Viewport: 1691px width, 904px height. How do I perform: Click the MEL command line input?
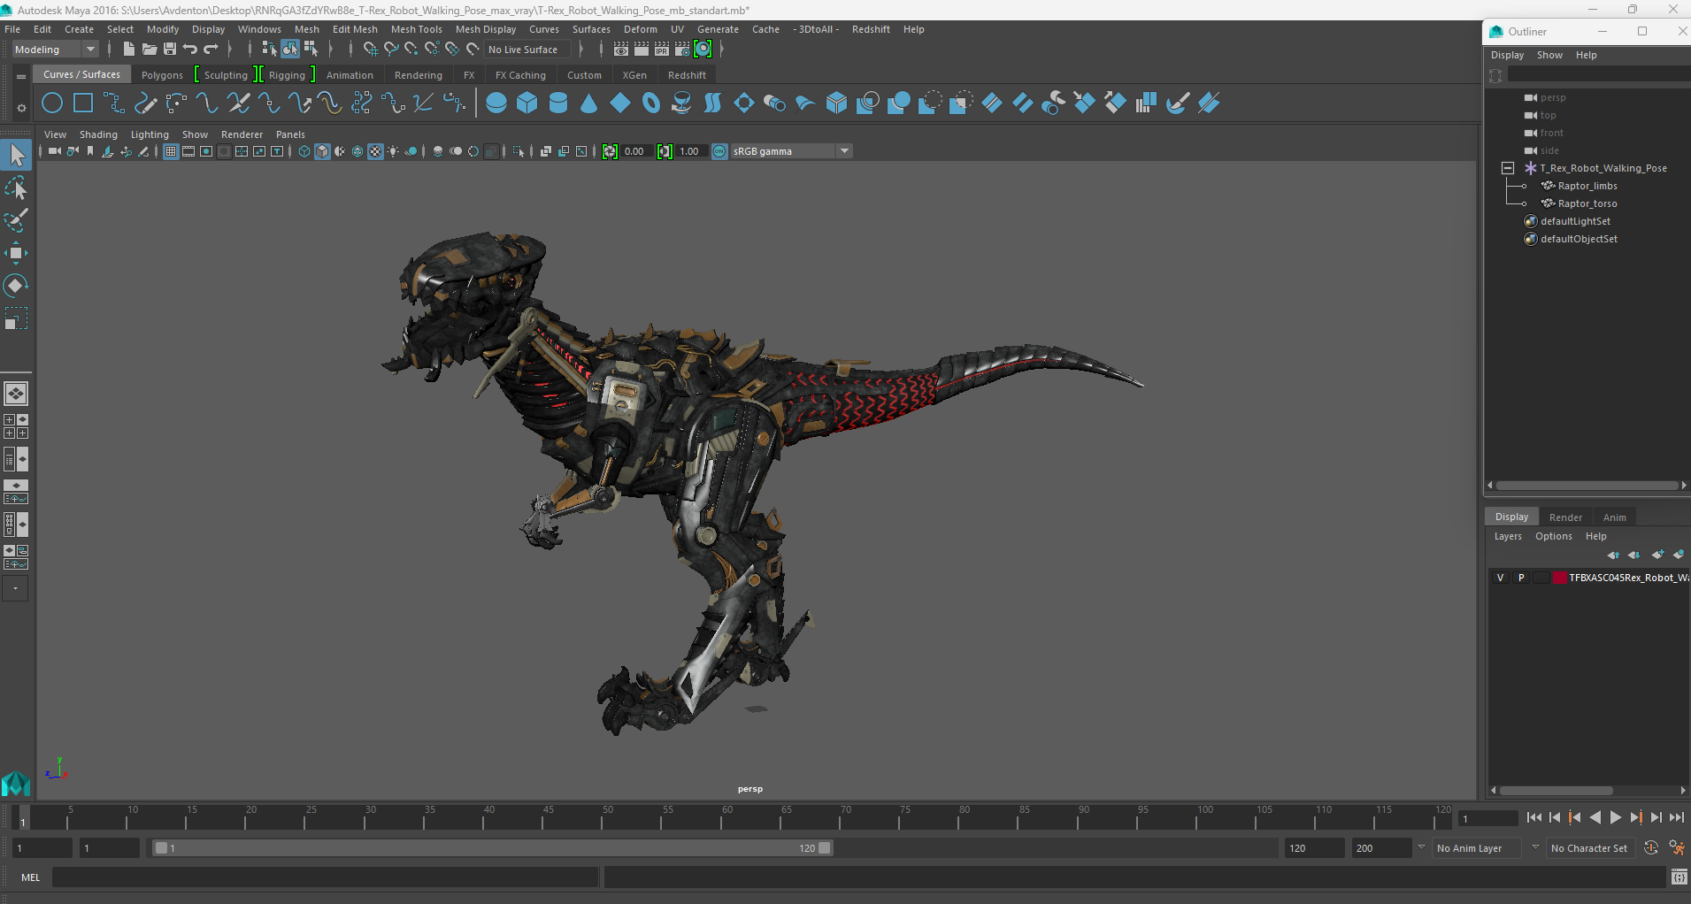(326, 877)
